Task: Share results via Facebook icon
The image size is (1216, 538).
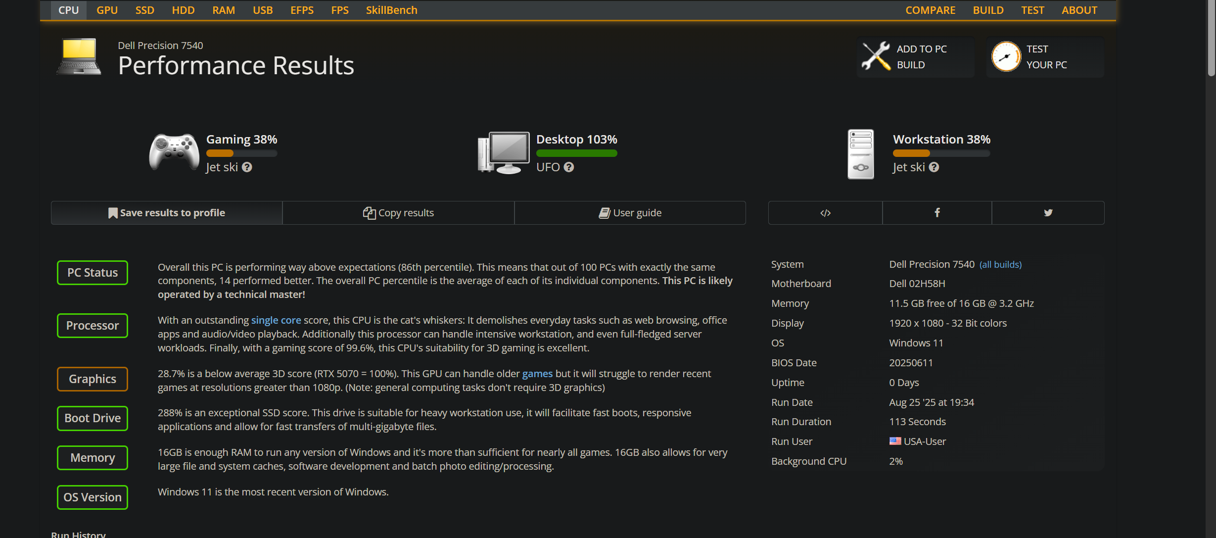Action: [x=937, y=213]
